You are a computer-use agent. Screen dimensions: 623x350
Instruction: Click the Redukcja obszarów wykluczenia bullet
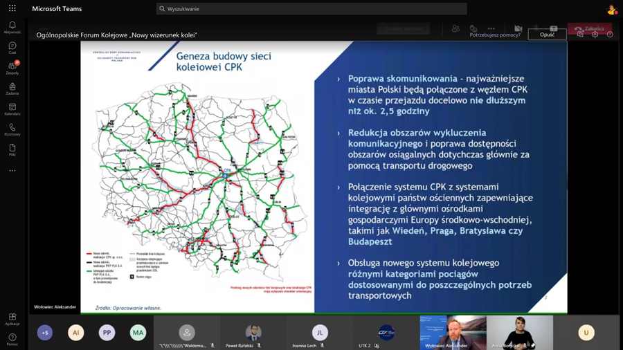click(x=439, y=149)
